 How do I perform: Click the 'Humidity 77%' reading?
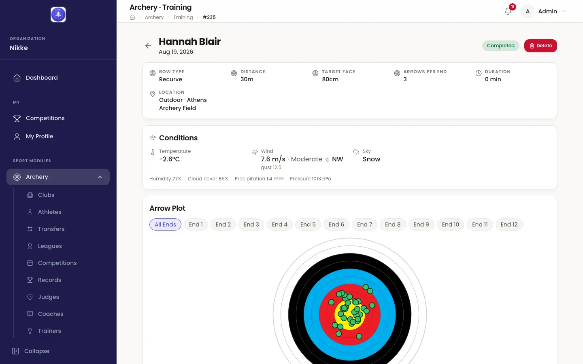(165, 179)
